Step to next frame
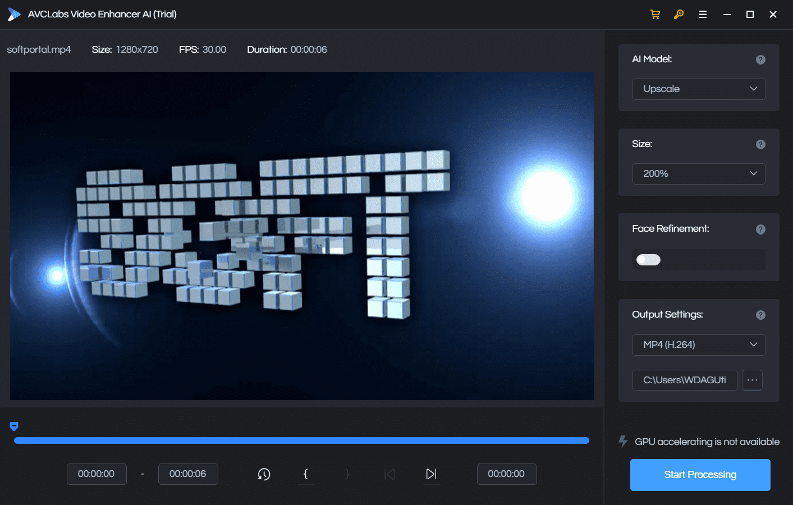 pos(431,474)
